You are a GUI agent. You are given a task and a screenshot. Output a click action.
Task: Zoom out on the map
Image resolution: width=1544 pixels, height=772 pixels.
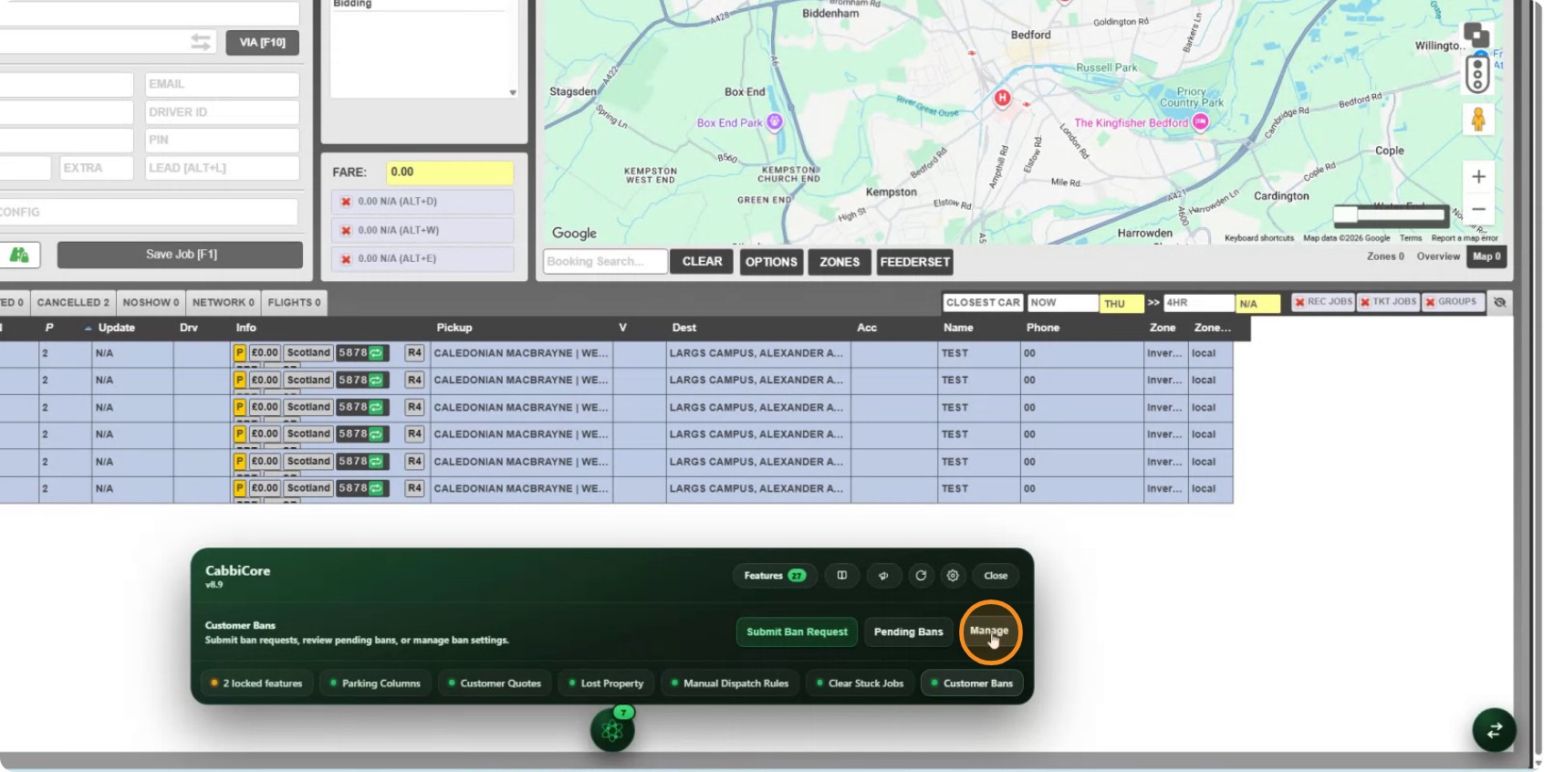click(1479, 209)
